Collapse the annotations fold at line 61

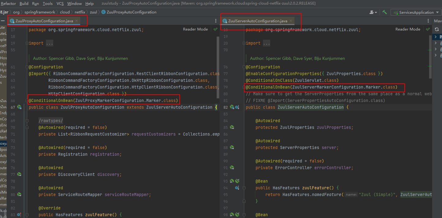point(27,67)
